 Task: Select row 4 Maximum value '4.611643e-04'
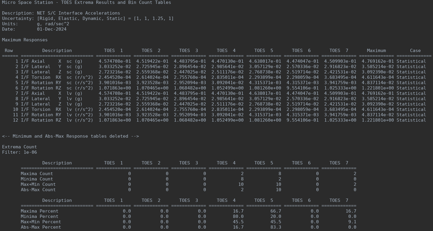click(378, 77)
